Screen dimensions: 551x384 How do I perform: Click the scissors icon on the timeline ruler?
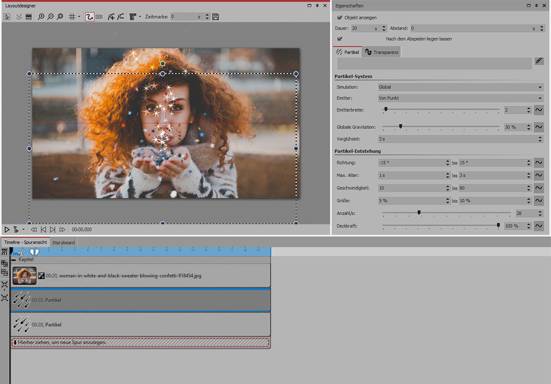[22, 251]
